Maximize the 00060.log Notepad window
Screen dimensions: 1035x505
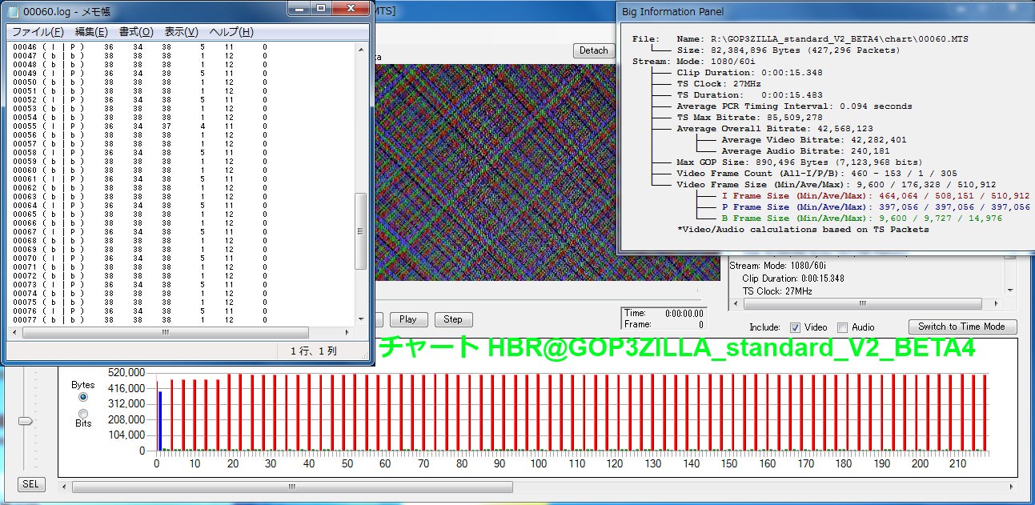tap(321, 9)
